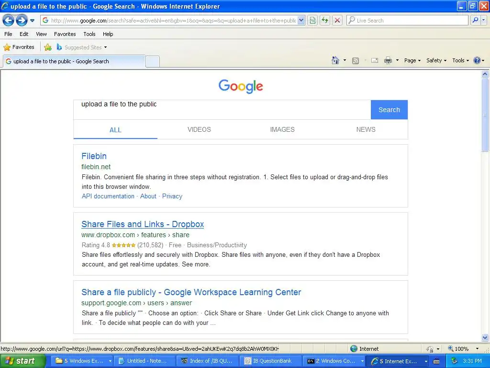Switch to the VIDEOS results tab
The image size is (490, 368).
tap(199, 129)
